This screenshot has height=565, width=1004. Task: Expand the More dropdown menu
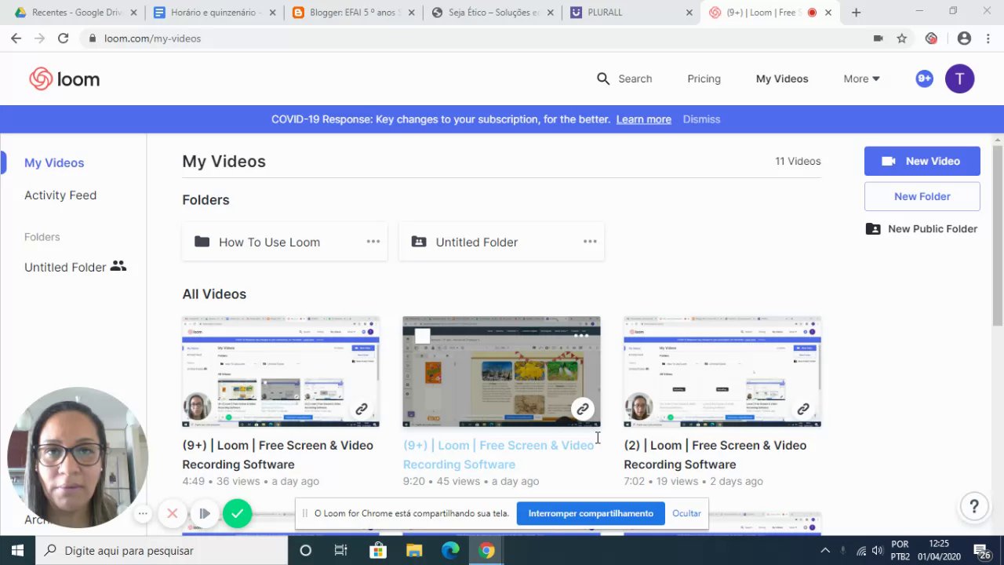[x=861, y=78]
